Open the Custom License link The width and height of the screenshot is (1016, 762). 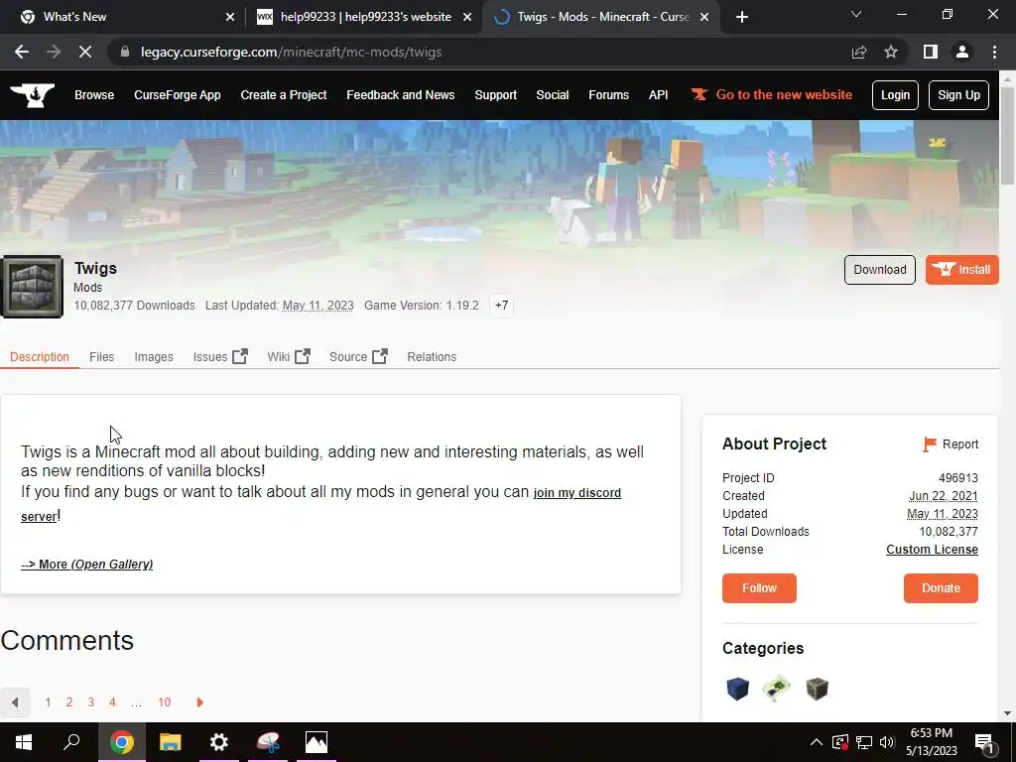click(x=932, y=550)
